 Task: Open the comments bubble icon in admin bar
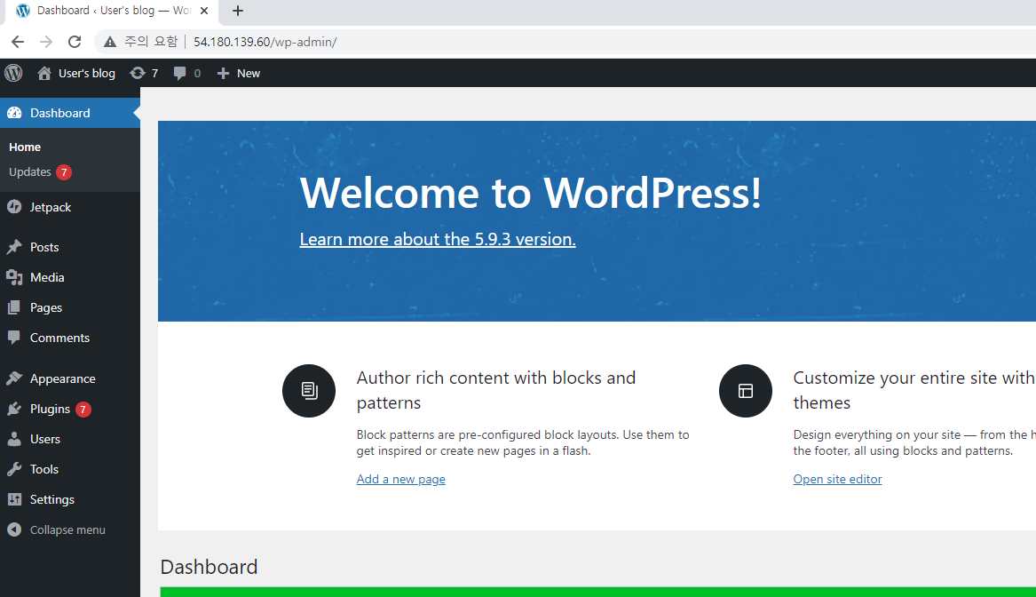179,74
